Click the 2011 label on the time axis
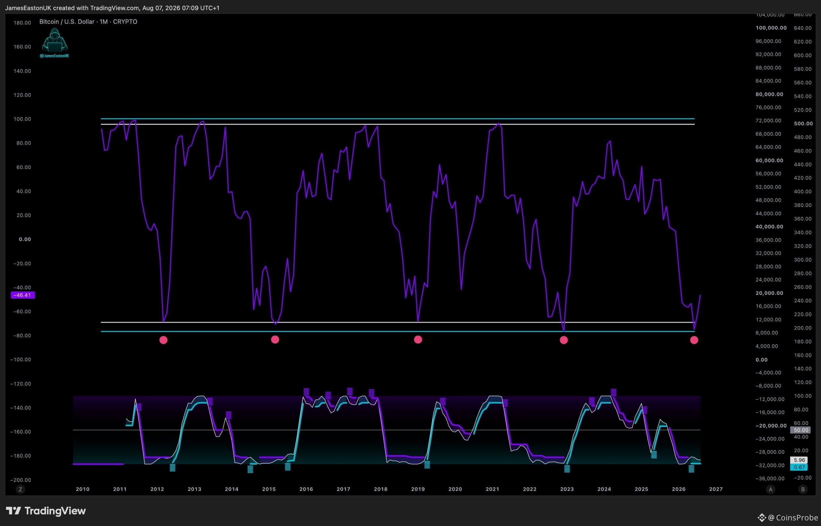The width and height of the screenshot is (821, 526). 120,489
